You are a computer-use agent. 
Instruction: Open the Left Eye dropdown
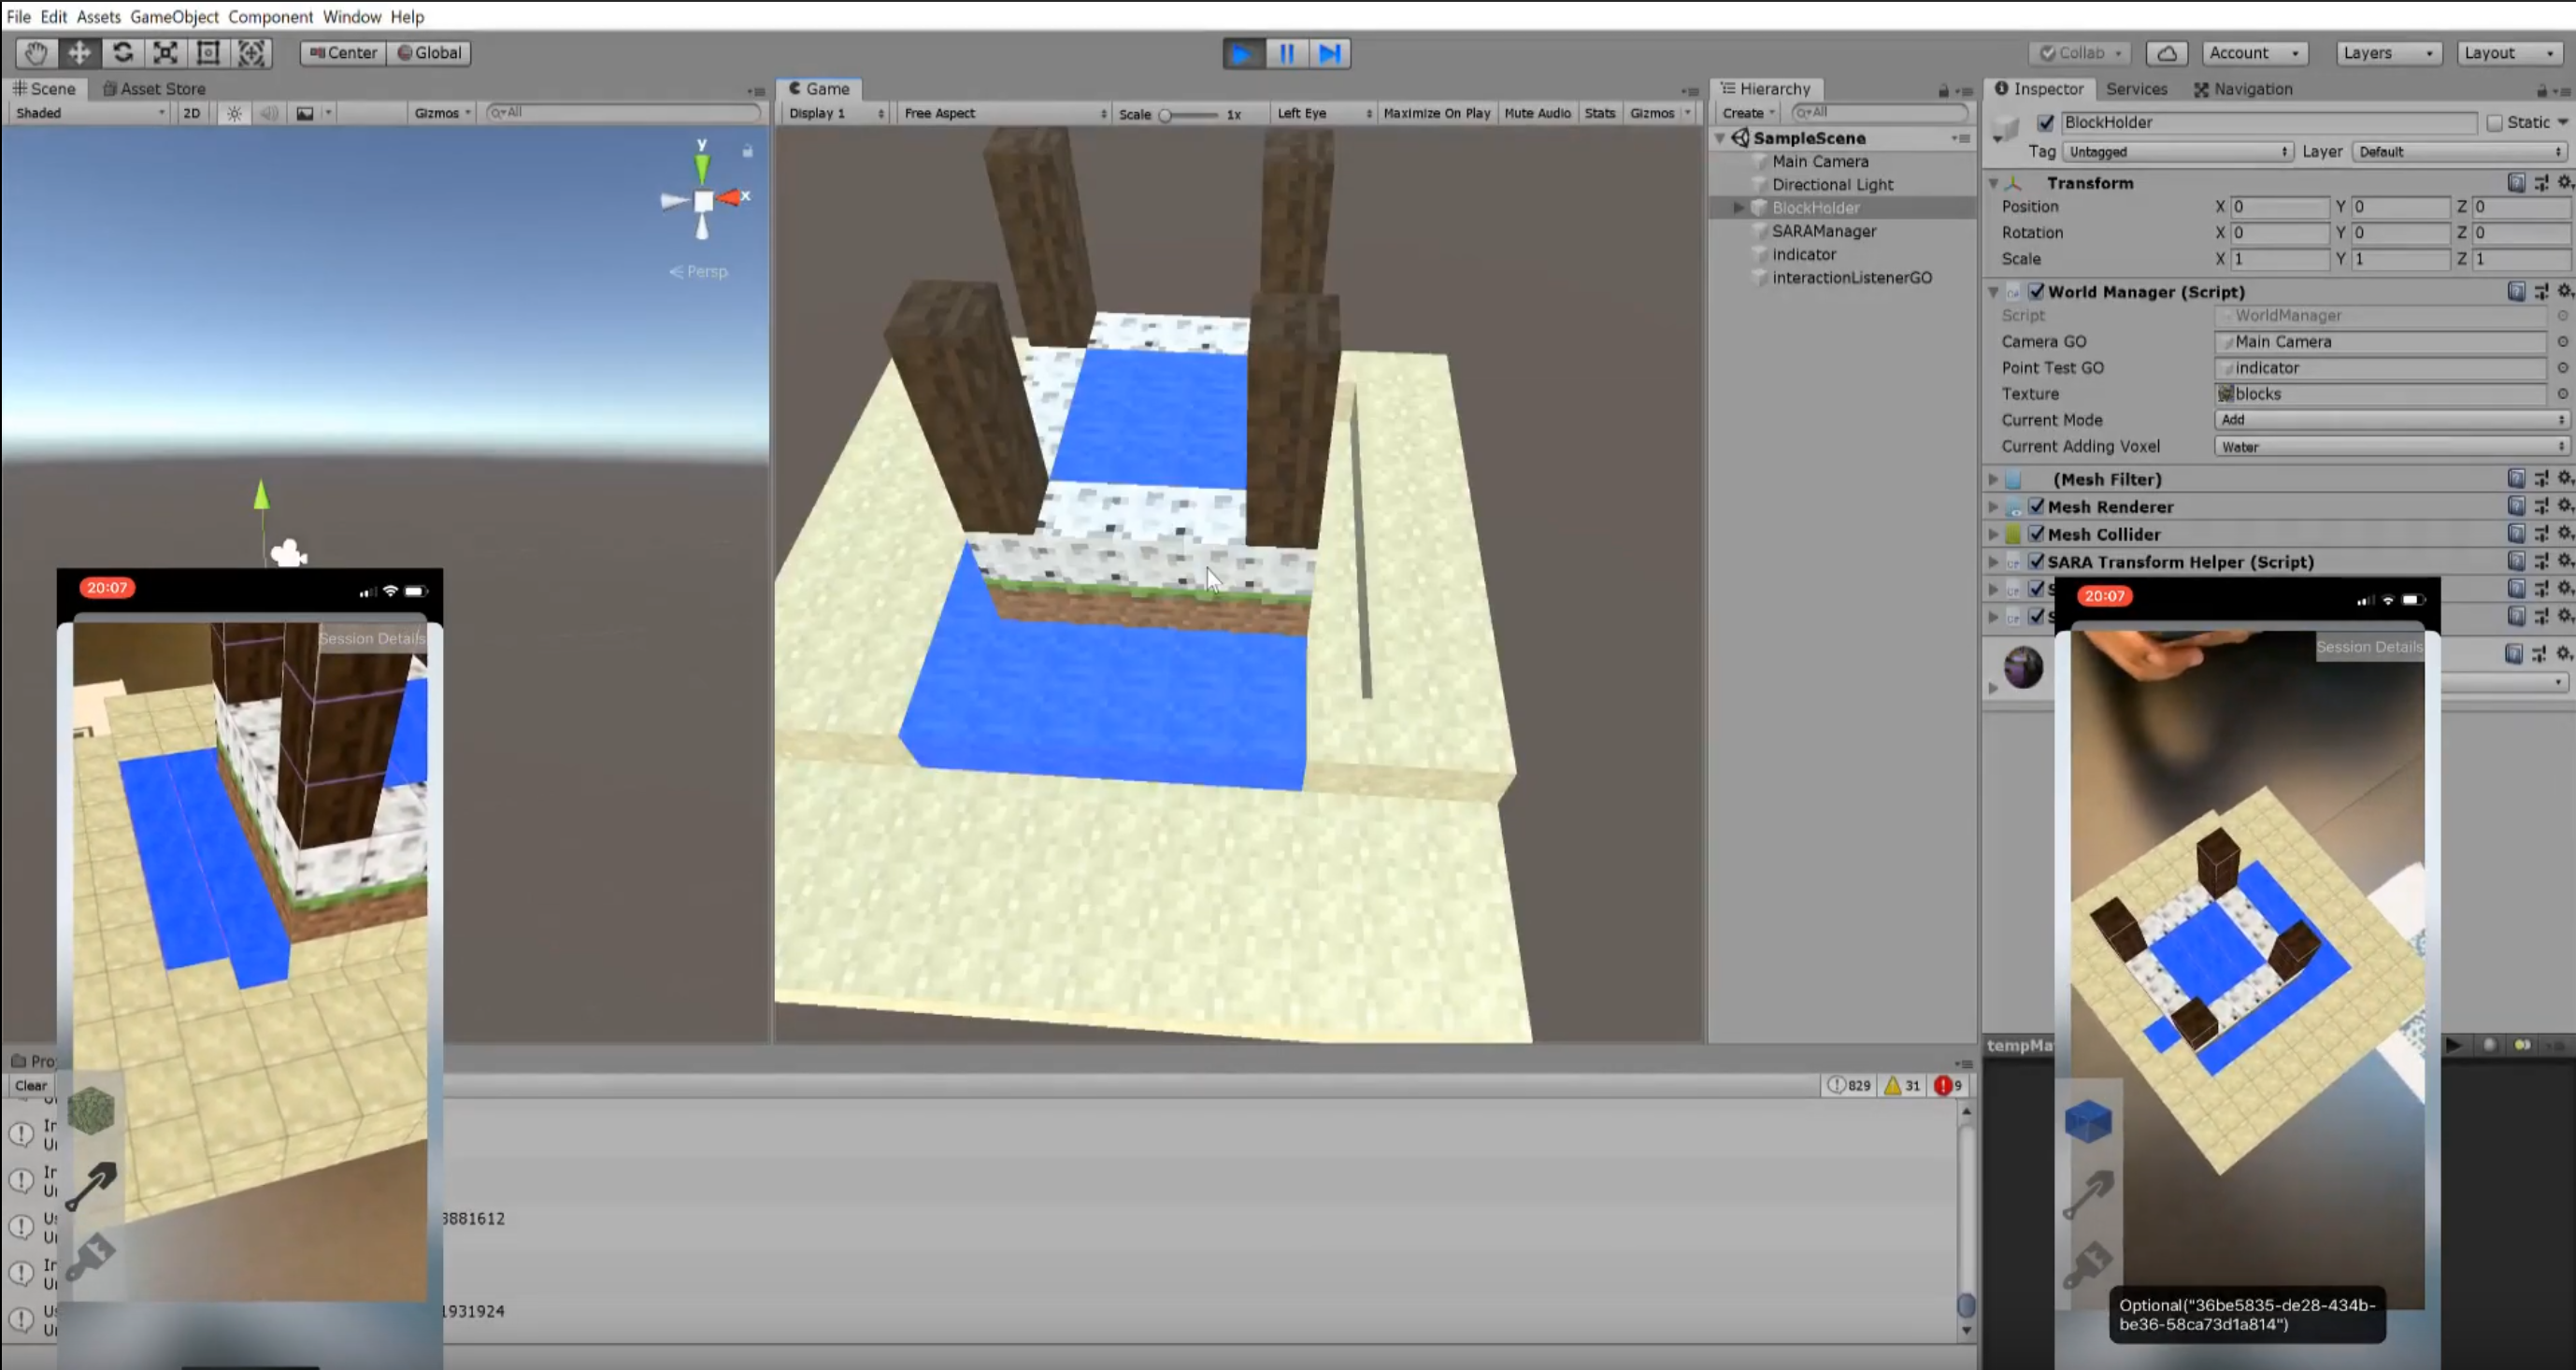1324,113
